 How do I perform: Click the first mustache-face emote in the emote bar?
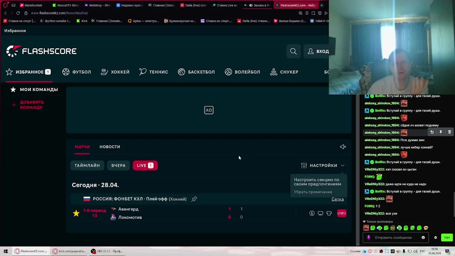pos(366,228)
